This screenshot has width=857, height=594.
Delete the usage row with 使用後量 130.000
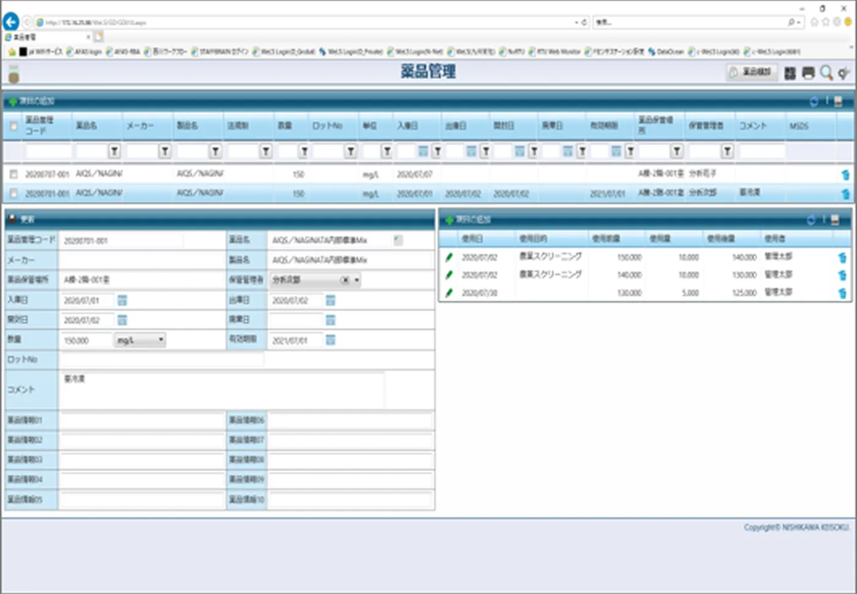842,276
